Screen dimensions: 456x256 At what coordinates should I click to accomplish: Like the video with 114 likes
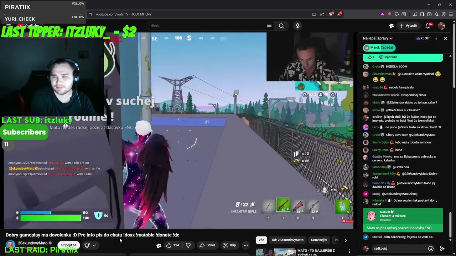tap(172, 245)
